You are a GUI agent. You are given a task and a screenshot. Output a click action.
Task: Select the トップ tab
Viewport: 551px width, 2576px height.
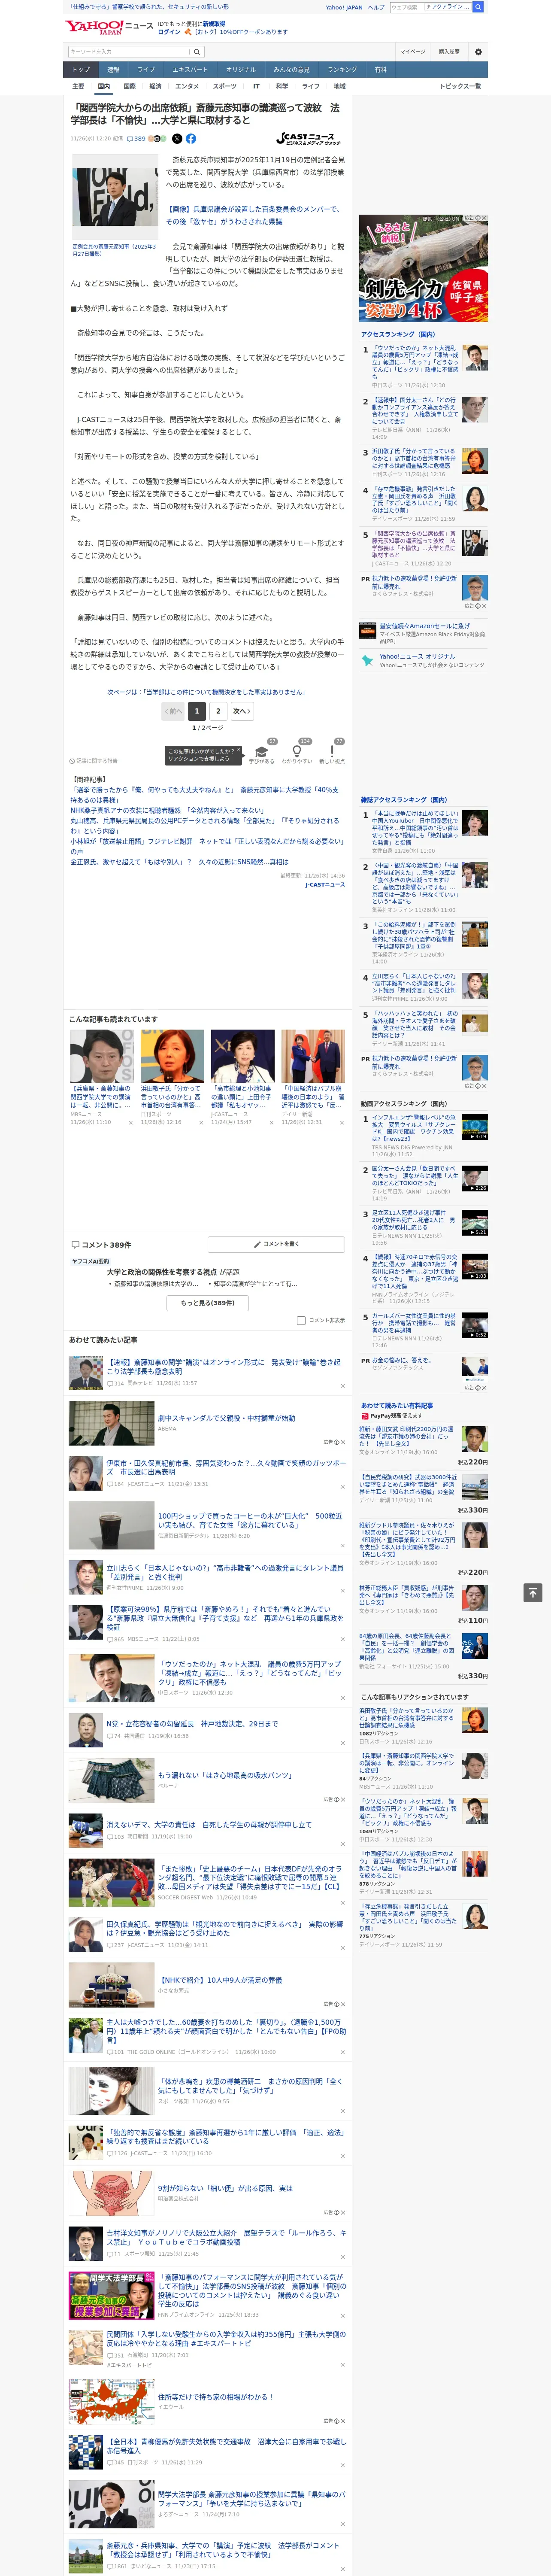click(x=81, y=69)
